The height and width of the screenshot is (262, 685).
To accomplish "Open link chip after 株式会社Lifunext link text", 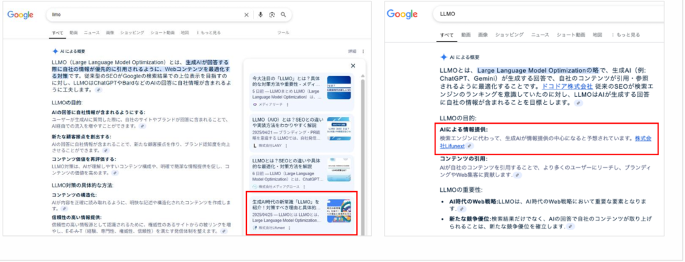I will [x=470, y=146].
